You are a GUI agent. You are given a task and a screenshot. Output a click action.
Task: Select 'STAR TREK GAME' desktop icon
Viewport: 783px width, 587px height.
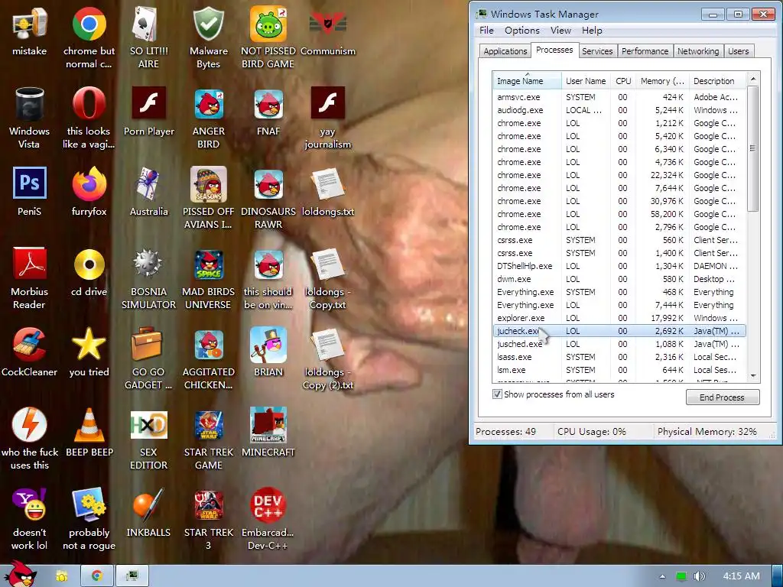[208, 439]
